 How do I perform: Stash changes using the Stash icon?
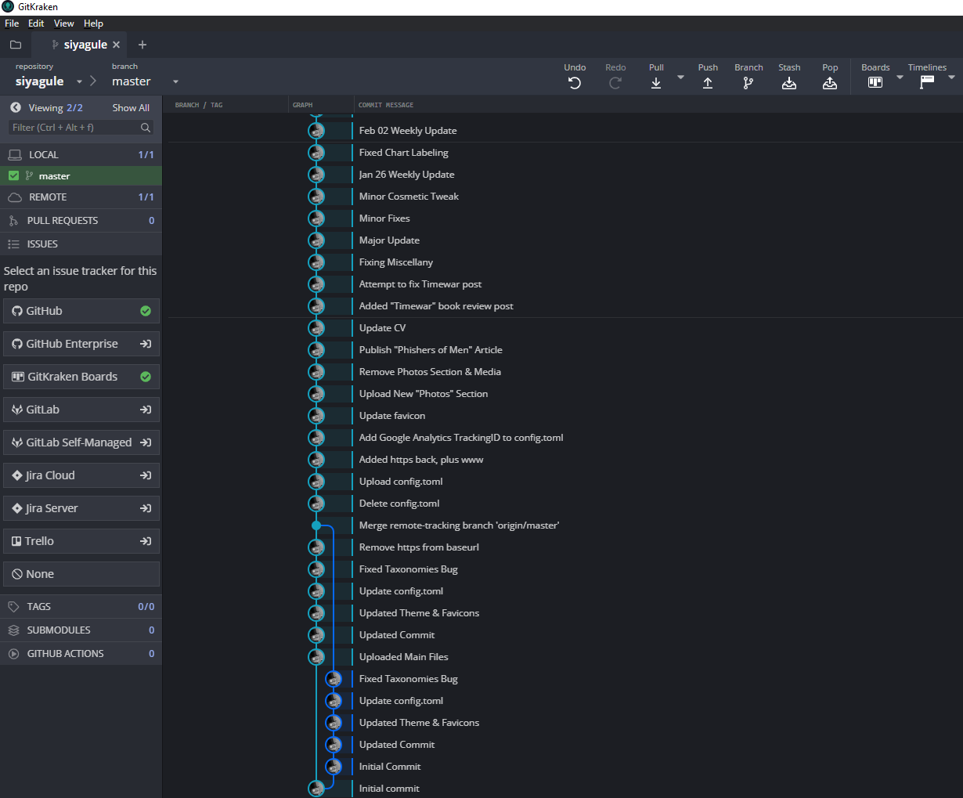tap(789, 83)
